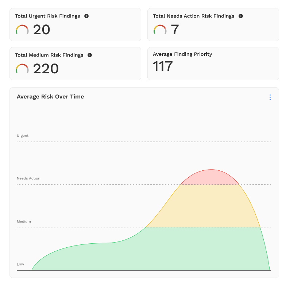Click the Urgent threshold label on chart

(23, 136)
